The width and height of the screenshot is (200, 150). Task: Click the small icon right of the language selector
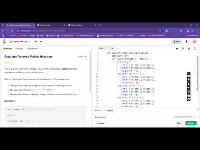point(117,48)
